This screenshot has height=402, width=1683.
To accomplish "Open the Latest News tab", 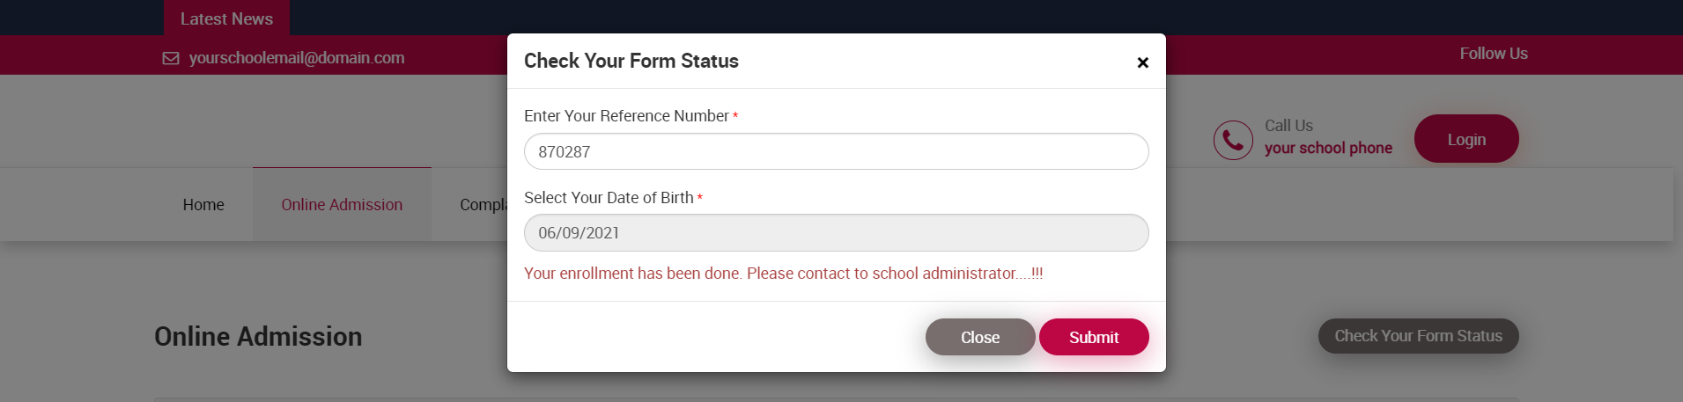I will tap(226, 18).
